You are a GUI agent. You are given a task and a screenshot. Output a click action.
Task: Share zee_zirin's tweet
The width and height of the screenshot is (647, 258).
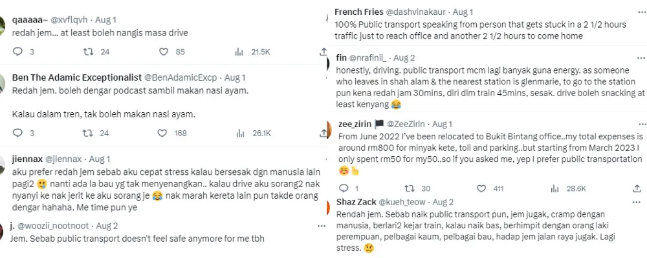[x=637, y=188]
